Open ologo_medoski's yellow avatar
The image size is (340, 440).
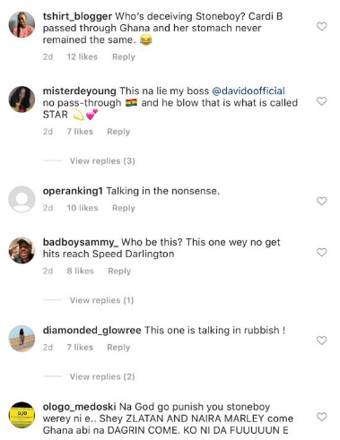point(22,415)
